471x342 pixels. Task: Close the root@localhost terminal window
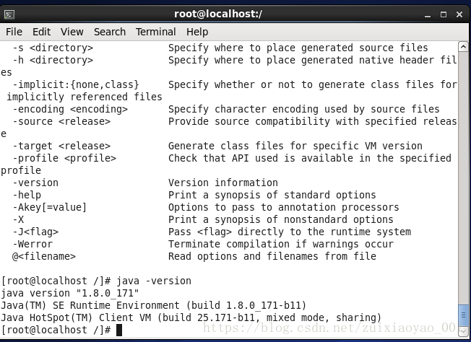coord(459,14)
